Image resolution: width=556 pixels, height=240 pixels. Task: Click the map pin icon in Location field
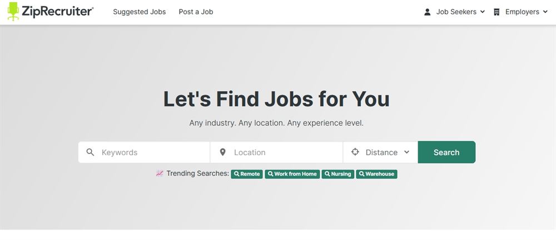(x=223, y=152)
